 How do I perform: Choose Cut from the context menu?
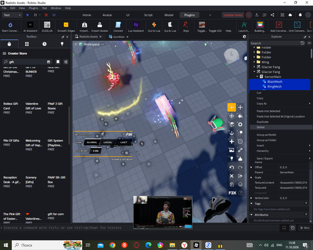pyautogui.click(x=280, y=92)
